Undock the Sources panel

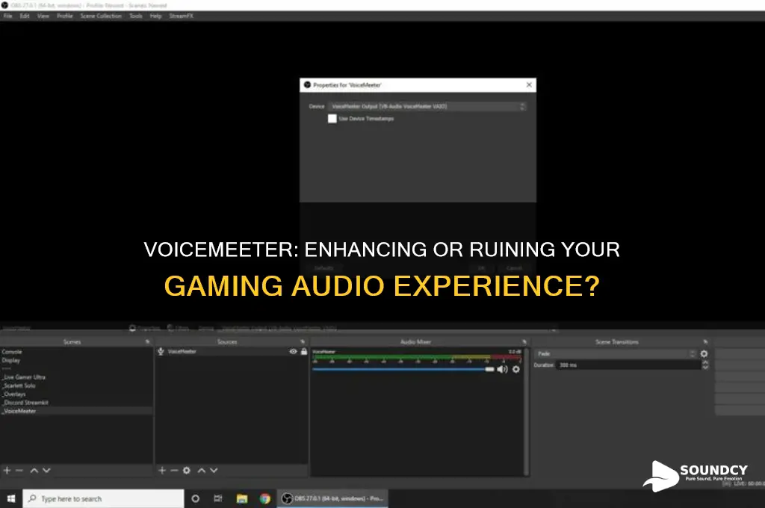(x=303, y=341)
